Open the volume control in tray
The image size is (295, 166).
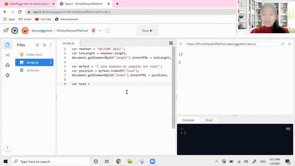click(x=246, y=161)
